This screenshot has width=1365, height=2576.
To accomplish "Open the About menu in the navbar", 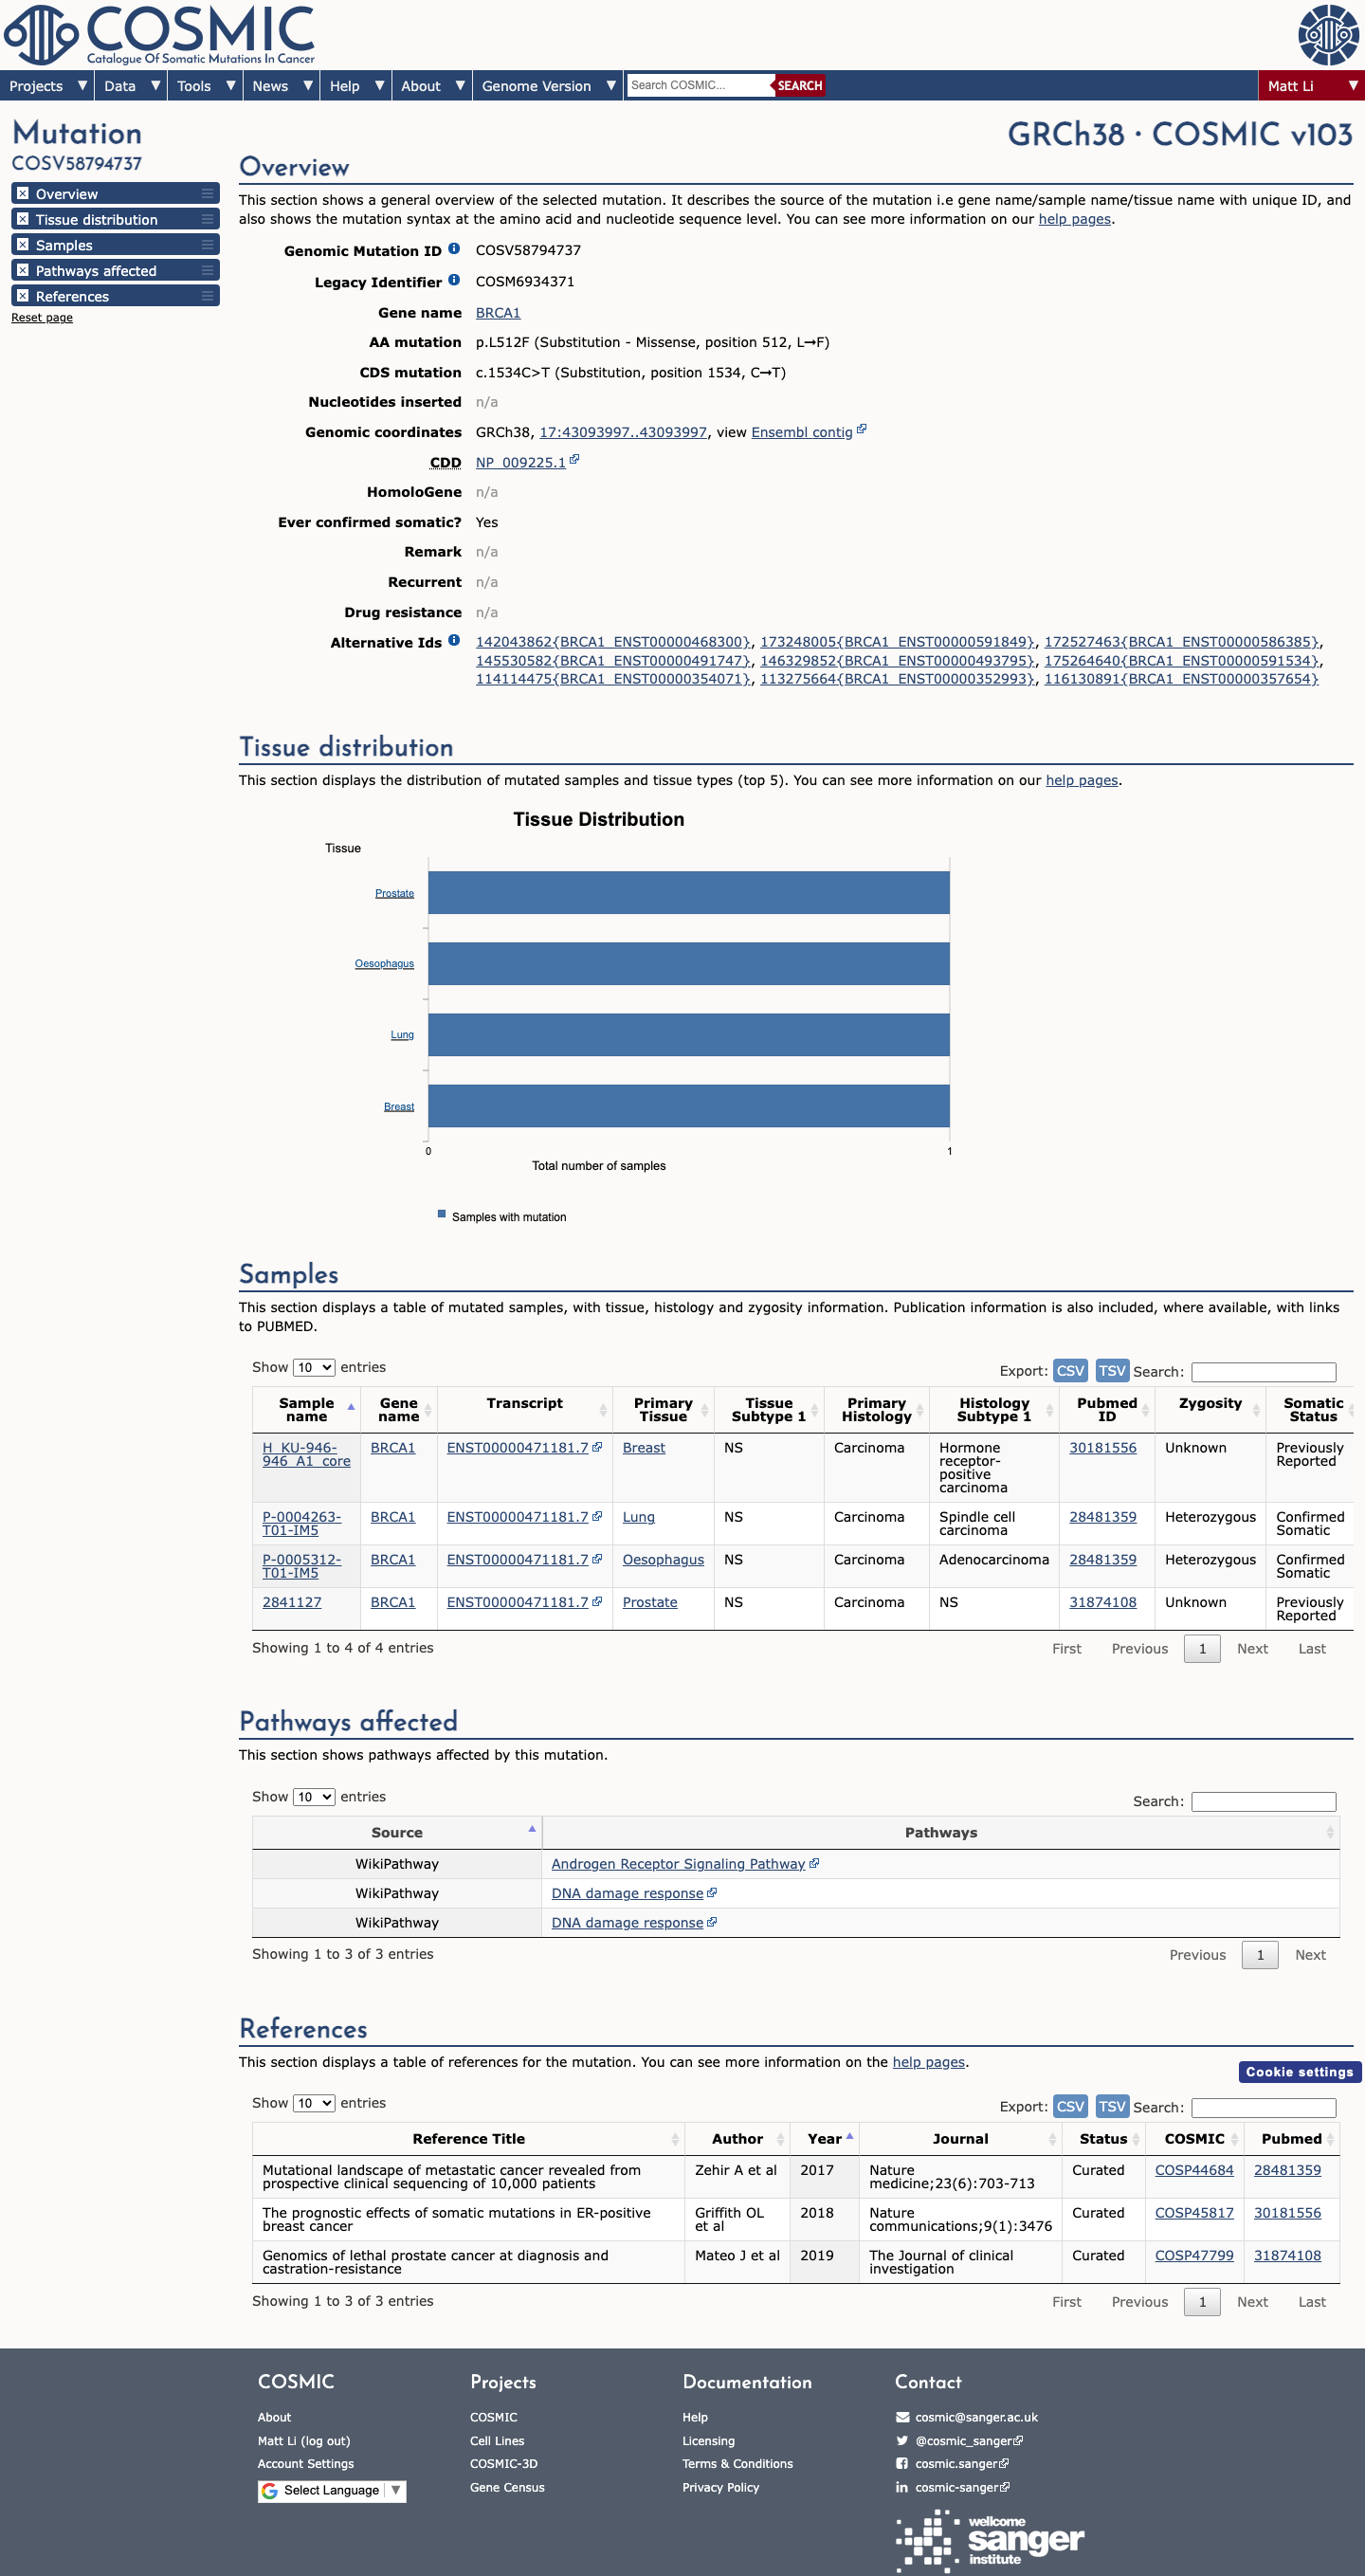I will pos(432,86).
